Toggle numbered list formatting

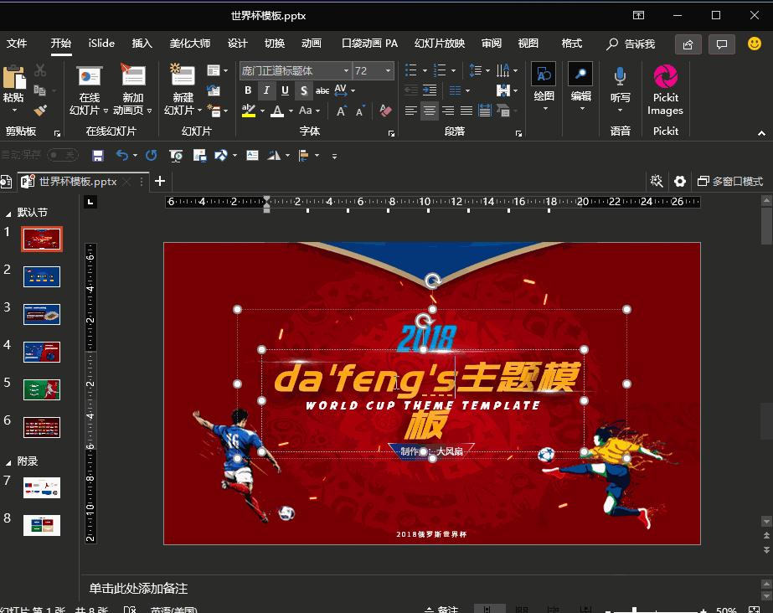[x=438, y=70]
